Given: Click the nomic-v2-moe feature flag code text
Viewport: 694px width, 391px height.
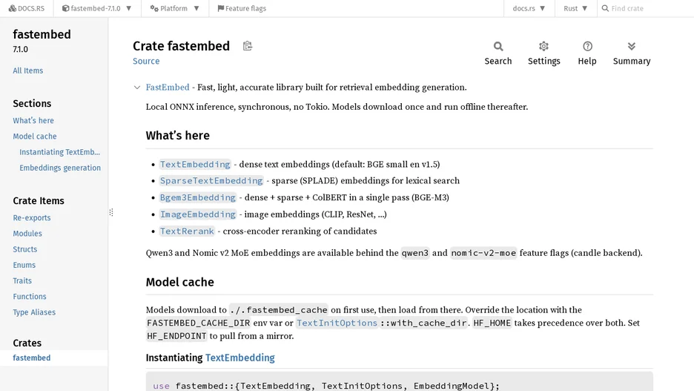Looking at the screenshot, I should coord(483,253).
